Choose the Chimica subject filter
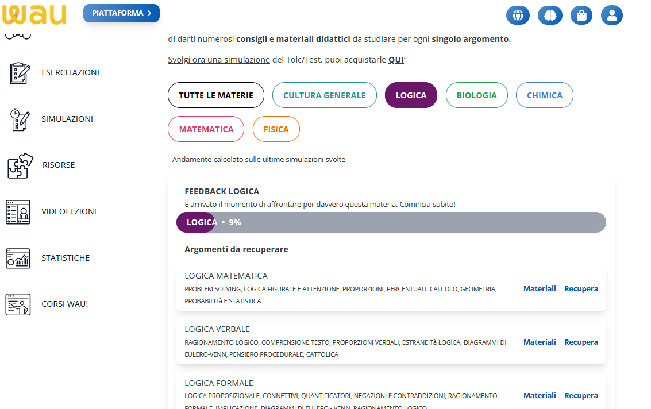Viewport: 651px width, 409px height. click(x=544, y=95)
